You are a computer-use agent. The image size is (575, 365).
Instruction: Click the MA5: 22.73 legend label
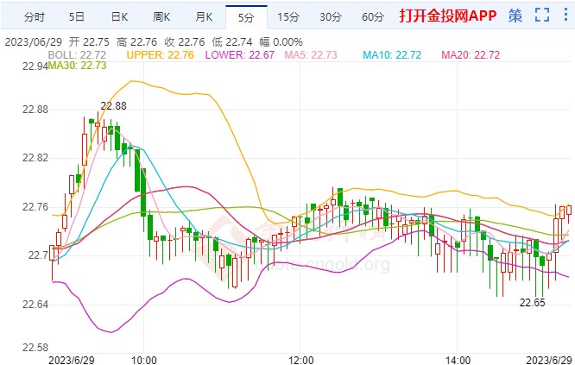click(x=311, y=55)
